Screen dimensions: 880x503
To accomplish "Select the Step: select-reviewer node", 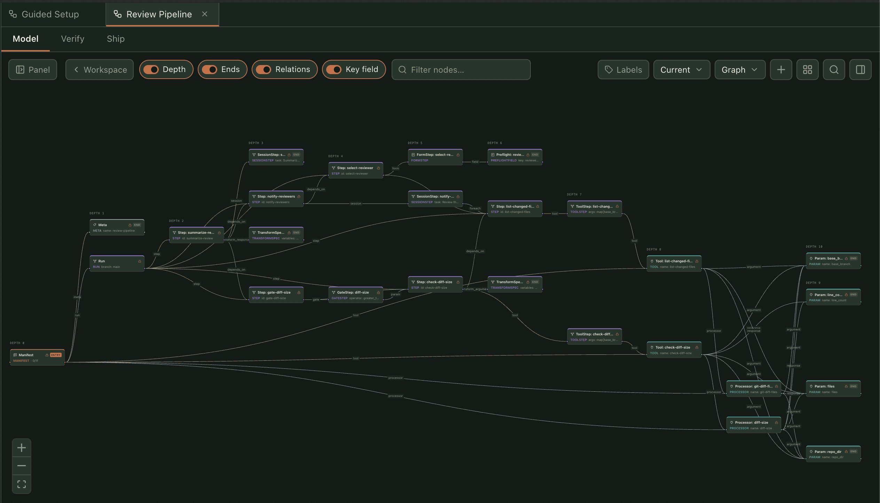I will click(356, 170).
